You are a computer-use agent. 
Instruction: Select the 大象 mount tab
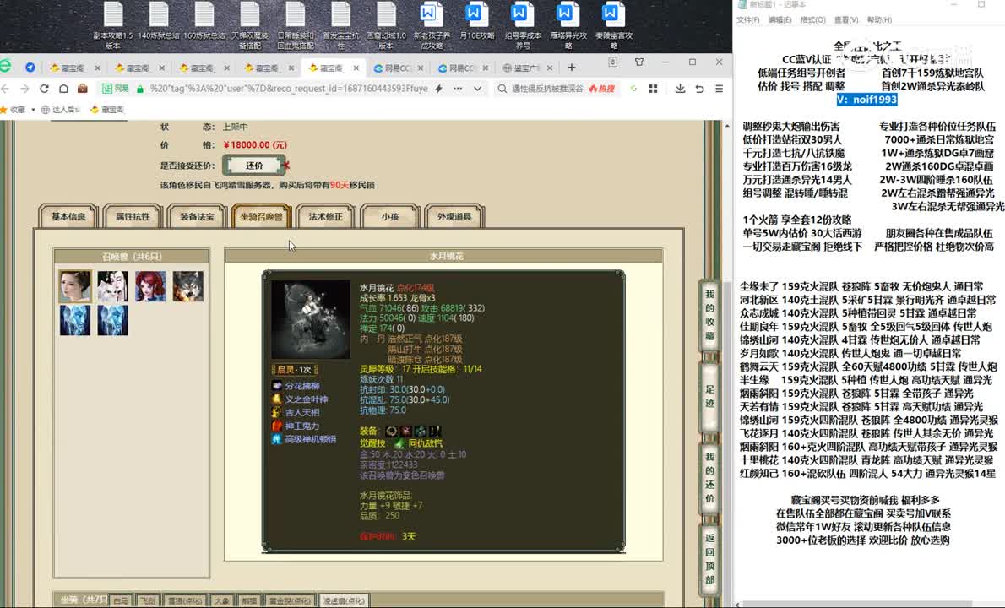point(222,601)
